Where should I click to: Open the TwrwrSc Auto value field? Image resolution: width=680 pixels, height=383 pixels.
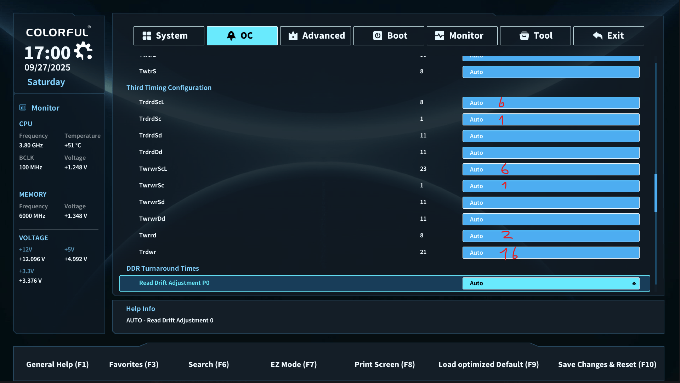click(x=551, y=186)
